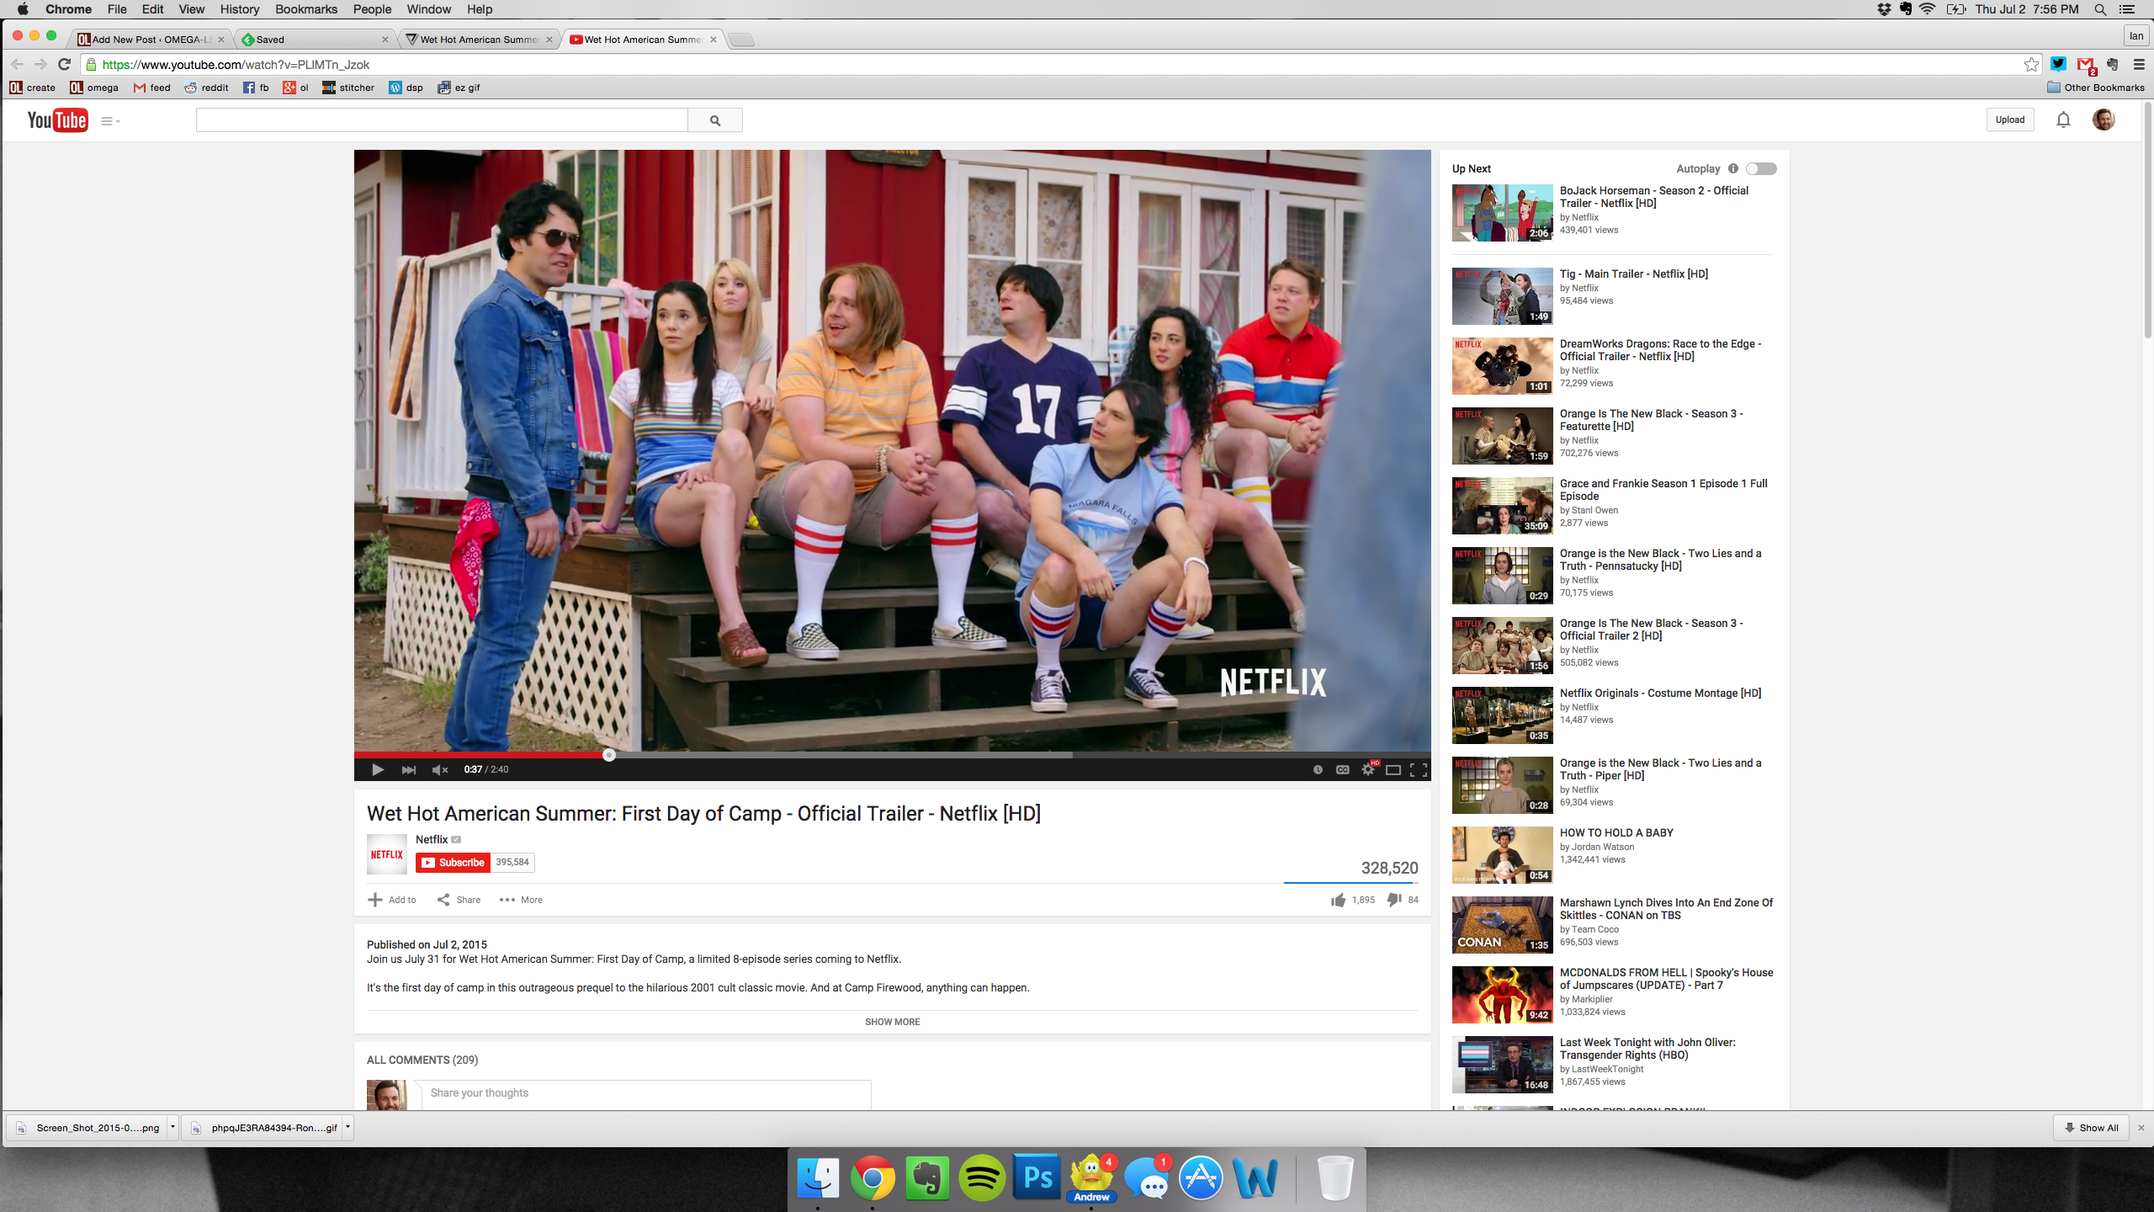
Task: Open the notifications bell
Action: point(2063,120)
